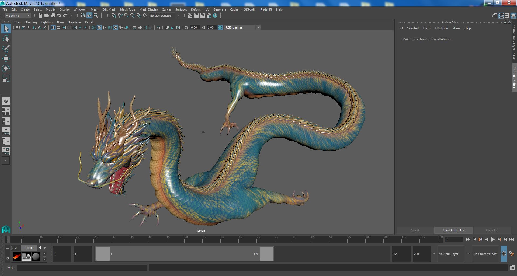Open a scene file

[x=47, y=16]
